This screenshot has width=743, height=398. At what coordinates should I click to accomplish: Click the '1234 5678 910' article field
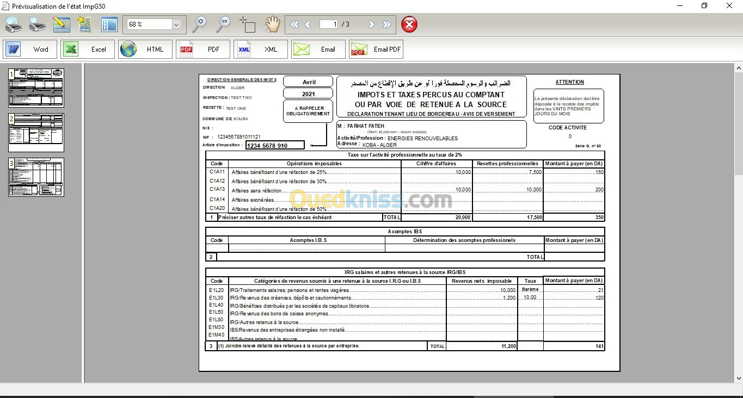pos(275,146)
